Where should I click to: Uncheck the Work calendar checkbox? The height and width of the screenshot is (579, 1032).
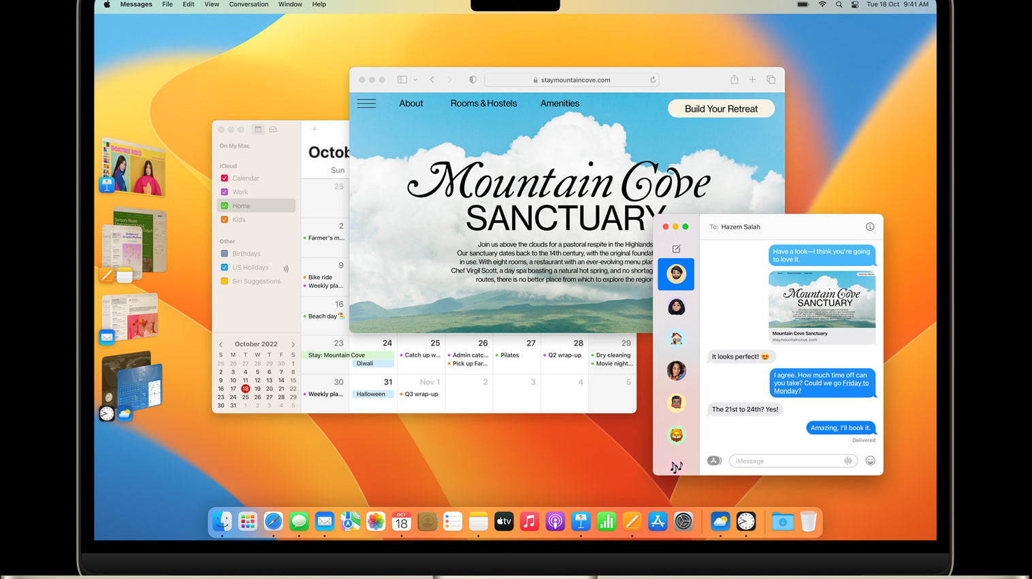tap(225, 192)
